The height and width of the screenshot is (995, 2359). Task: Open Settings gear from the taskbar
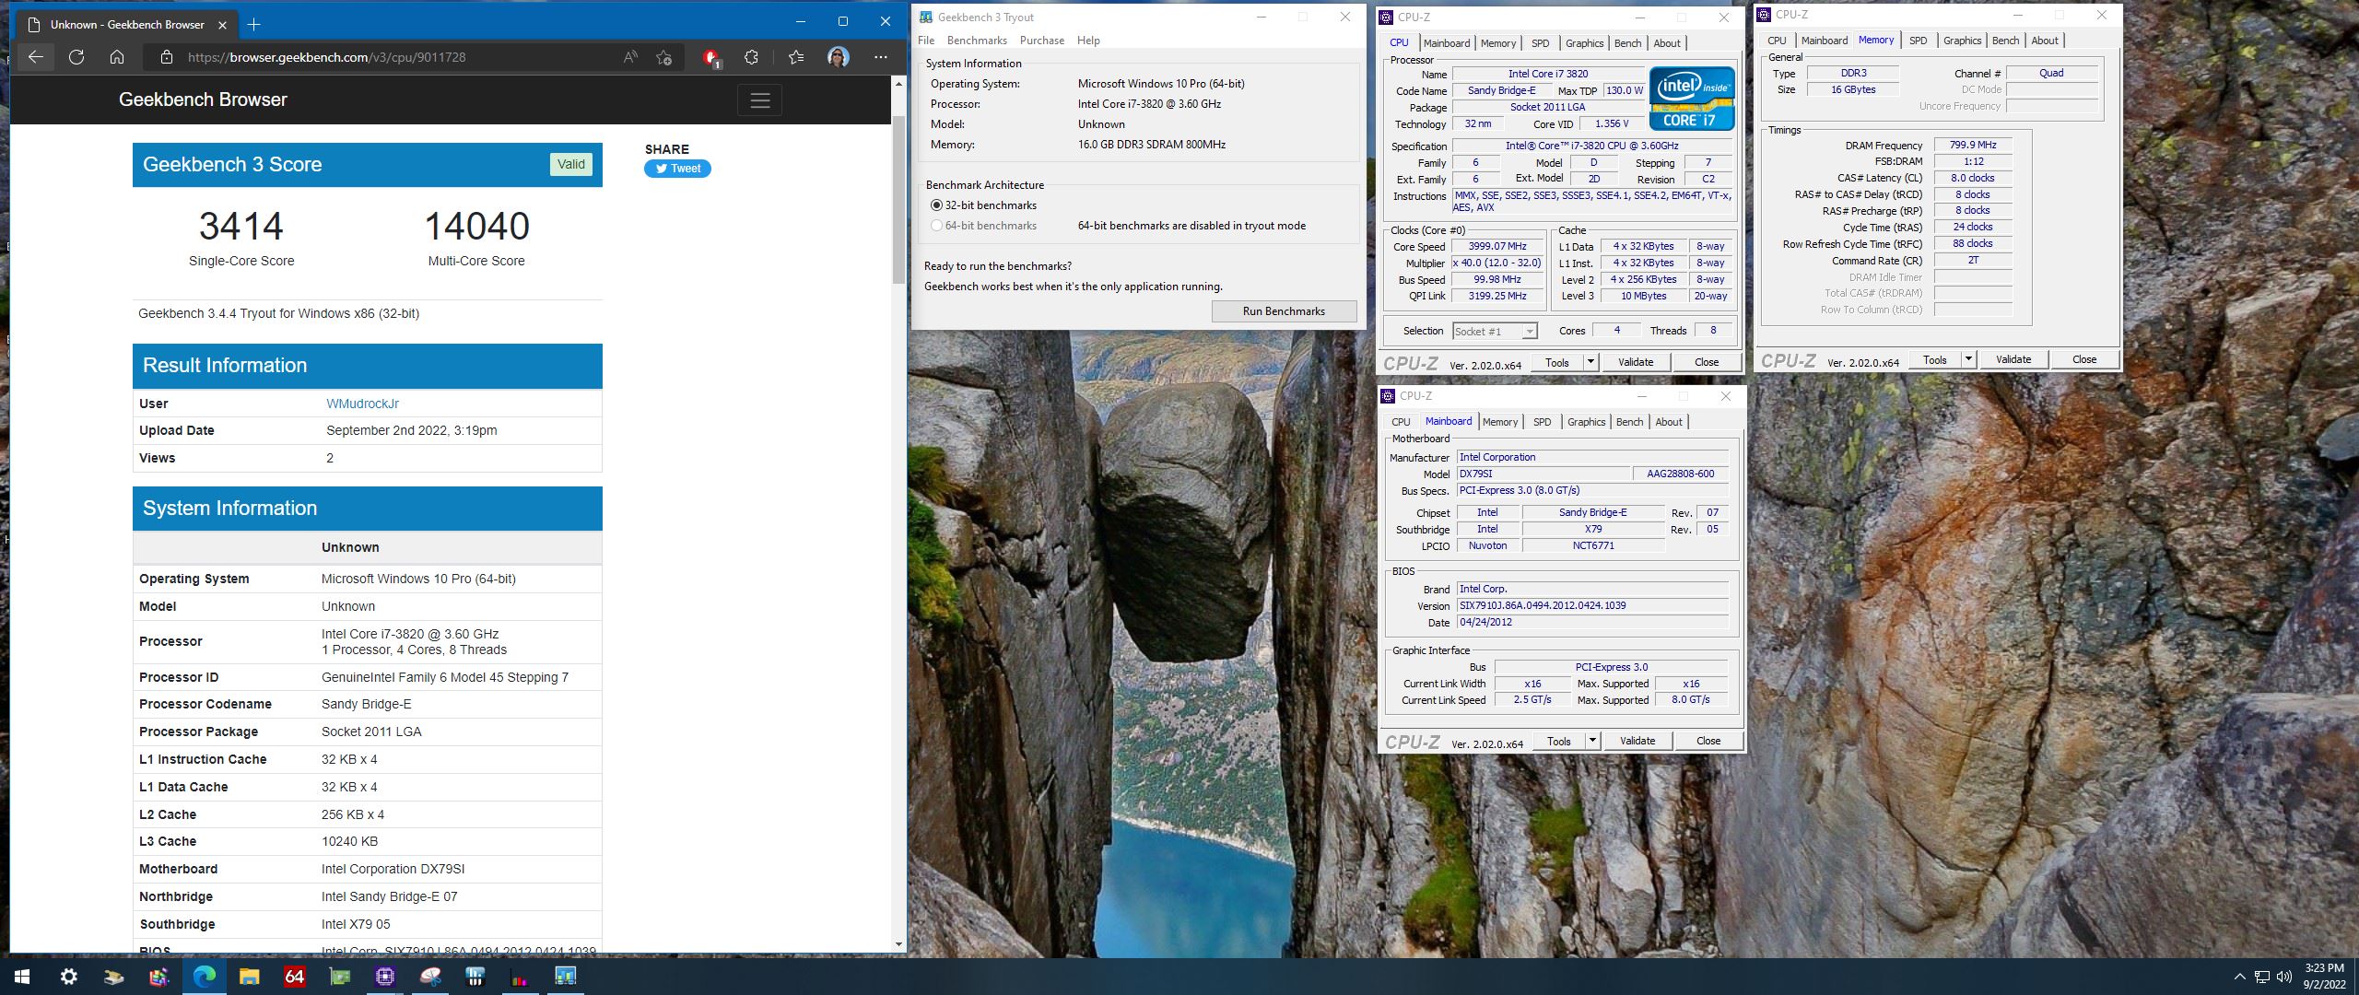coord(68,977)
